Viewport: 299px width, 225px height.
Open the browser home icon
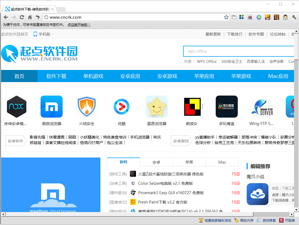tap(30, 17)
